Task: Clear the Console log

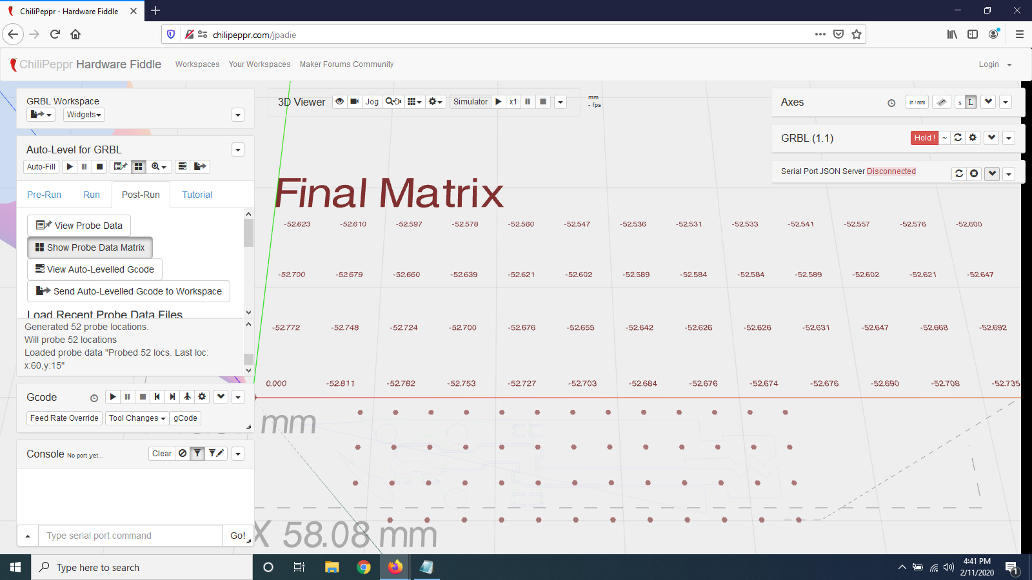Action: click(x=162, y=454)
